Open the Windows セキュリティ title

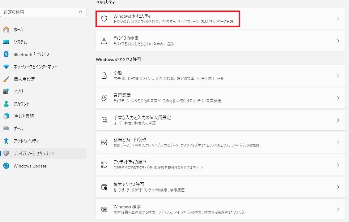pyautogui.click(x=132, y=16)
